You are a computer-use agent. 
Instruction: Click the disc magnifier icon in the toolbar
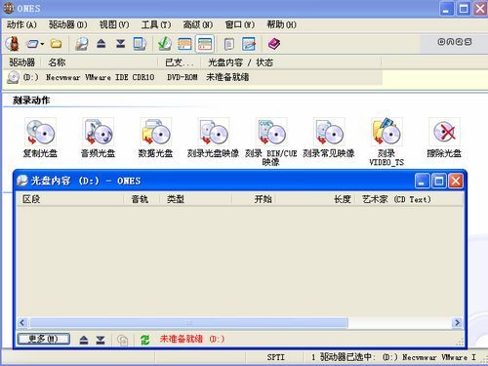(81, 44)
